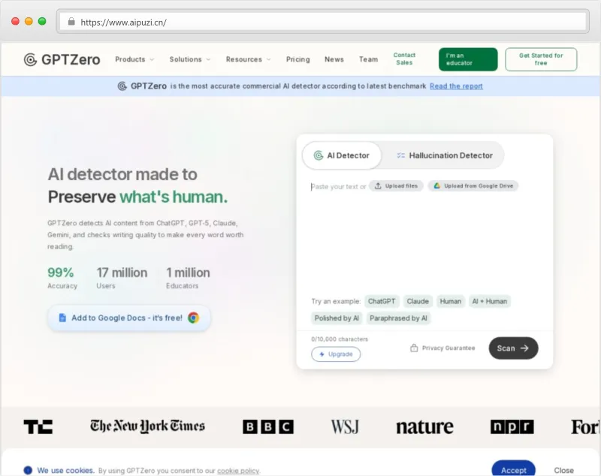Viewport: 601px width, 476px height.
Task: Click the Privacy Guarantee link
Action: click(442, 348)
